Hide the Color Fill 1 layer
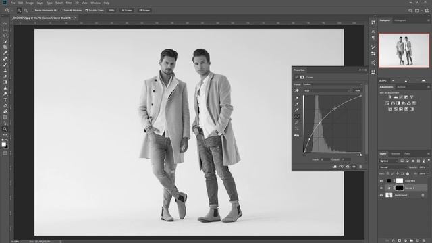The width and height of the screenshot is (432, 243). 381,181
